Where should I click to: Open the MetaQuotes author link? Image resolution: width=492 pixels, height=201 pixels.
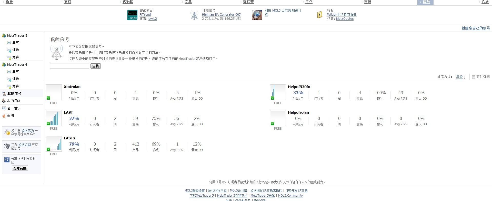[345, 19]
